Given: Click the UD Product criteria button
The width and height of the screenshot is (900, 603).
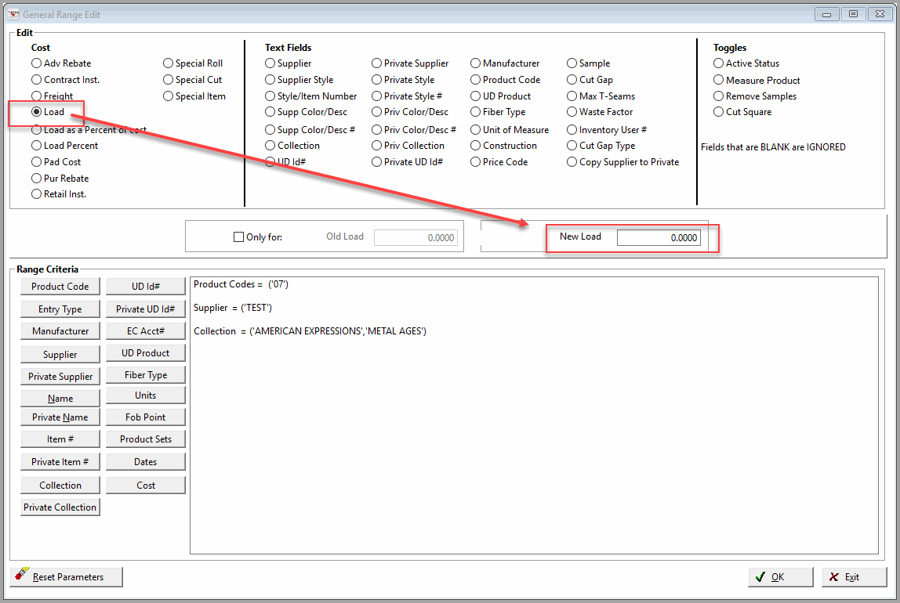Looking at the screenshot, I should pos(146,353).
